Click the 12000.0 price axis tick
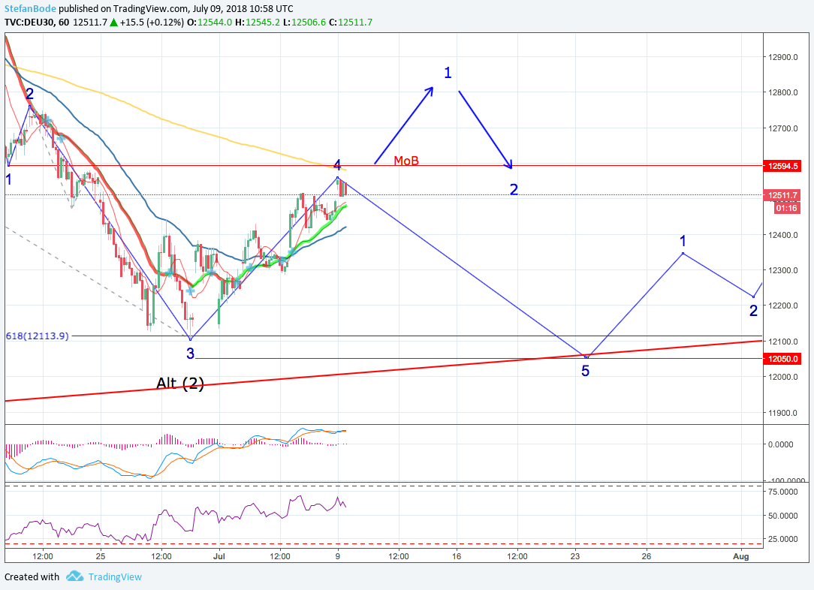814x590 pixels. coord(783,377)
